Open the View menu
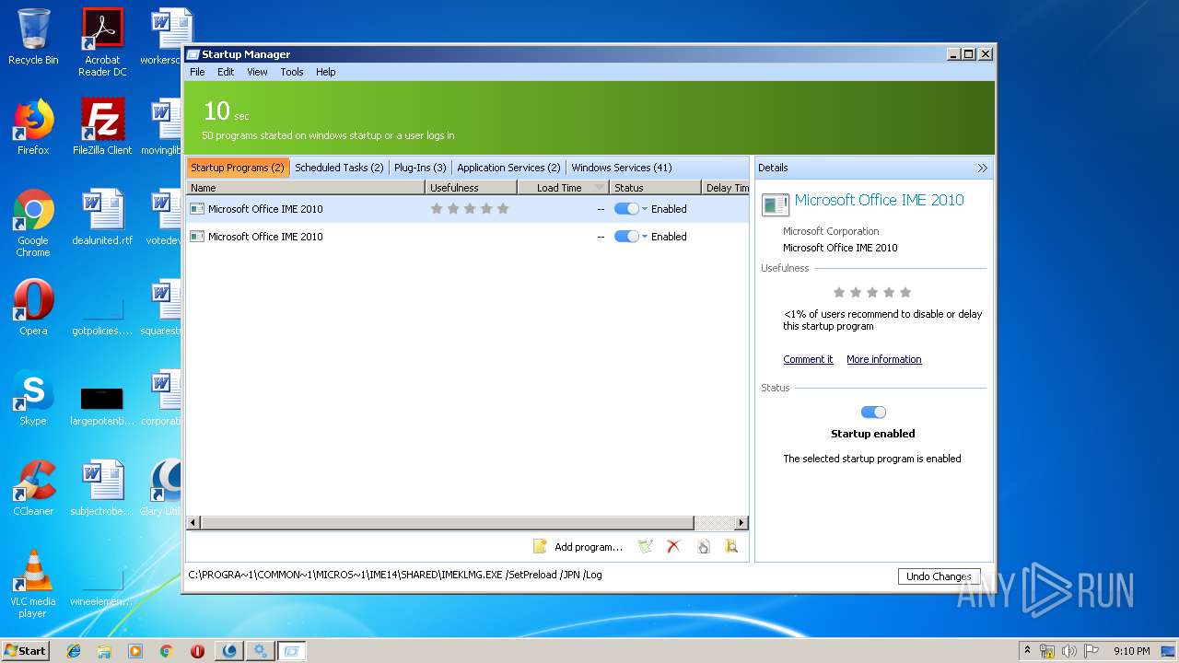 pyautogui.click(x=257, y=72)
